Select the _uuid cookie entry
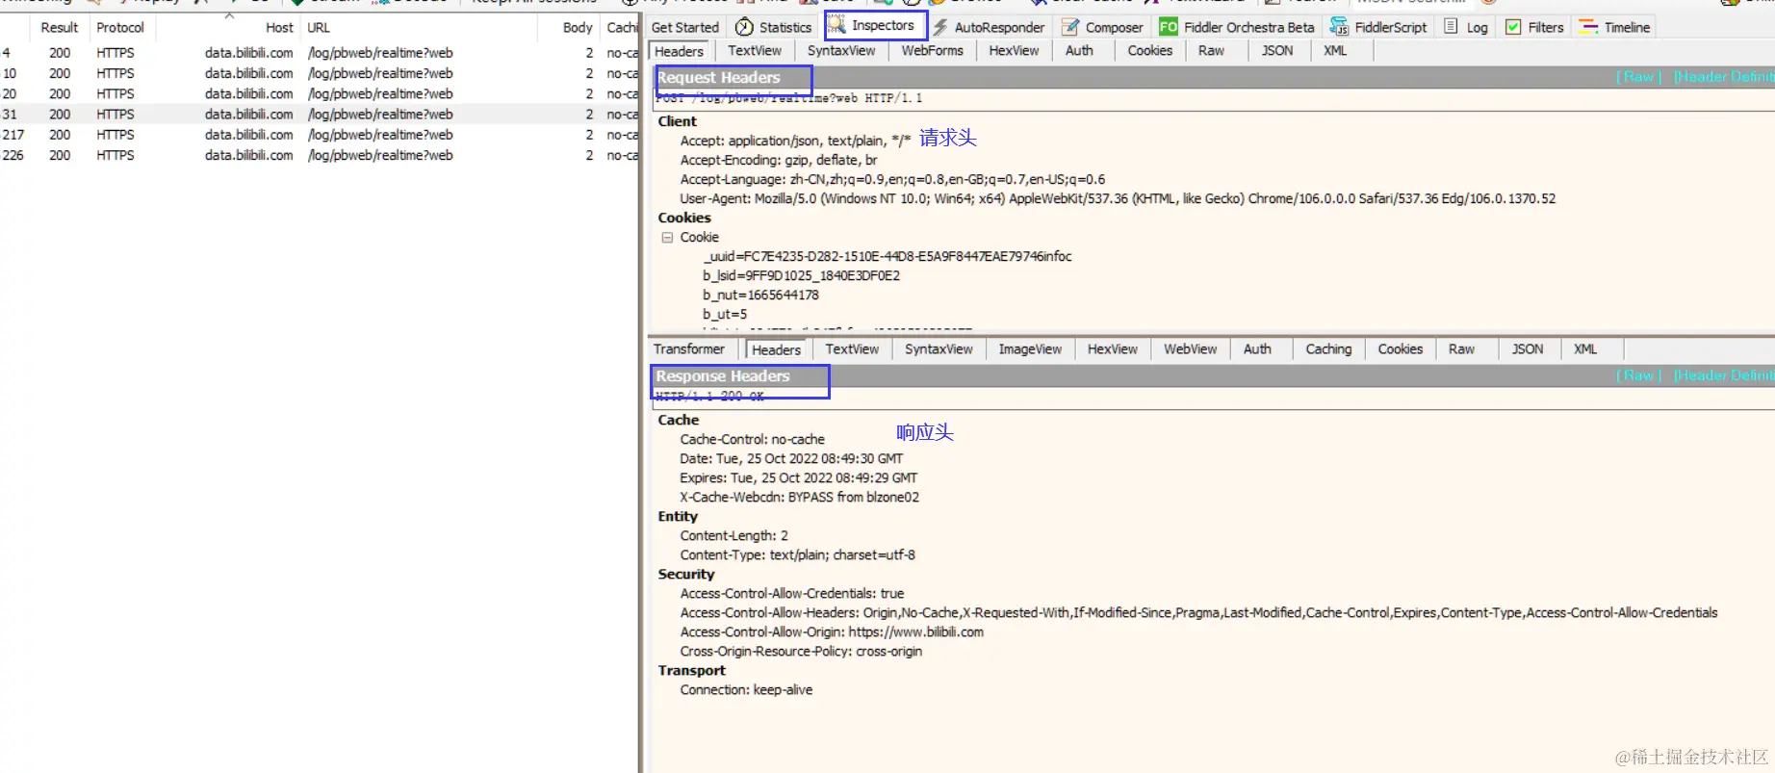This screenshot has width=1775, height=773. [887, 256]
